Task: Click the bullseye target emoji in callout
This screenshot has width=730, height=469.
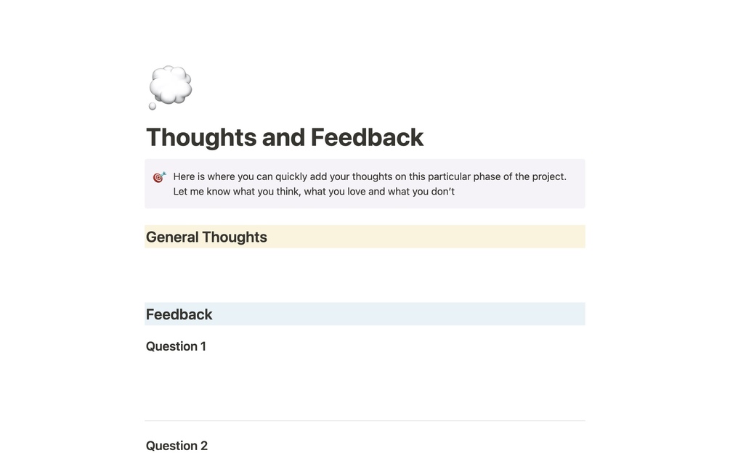Action: (x=159, y=177)
